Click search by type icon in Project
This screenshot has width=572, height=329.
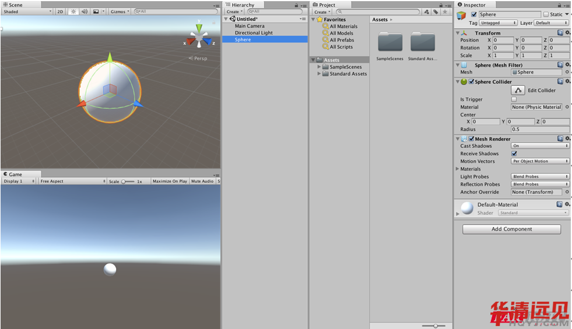click(426, 12)
